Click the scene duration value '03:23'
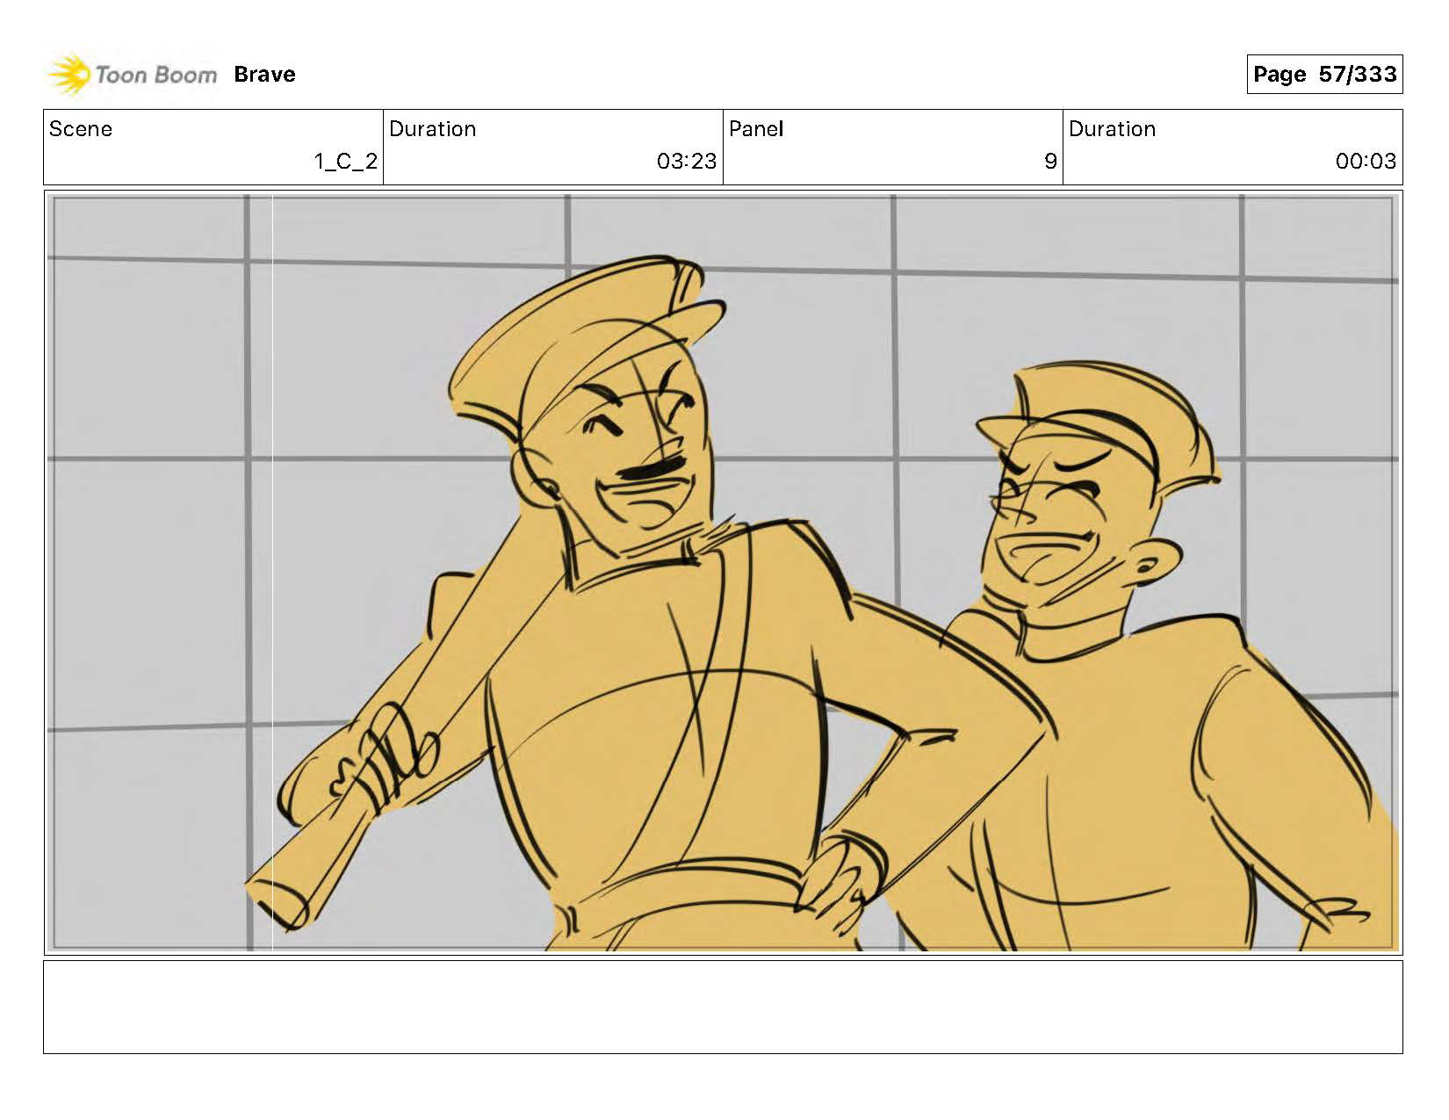Viewport: 1449px width, 1120px height. [x=687, y=162]
